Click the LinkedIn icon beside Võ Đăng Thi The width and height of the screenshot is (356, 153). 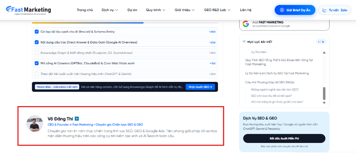tap(77, 119)
